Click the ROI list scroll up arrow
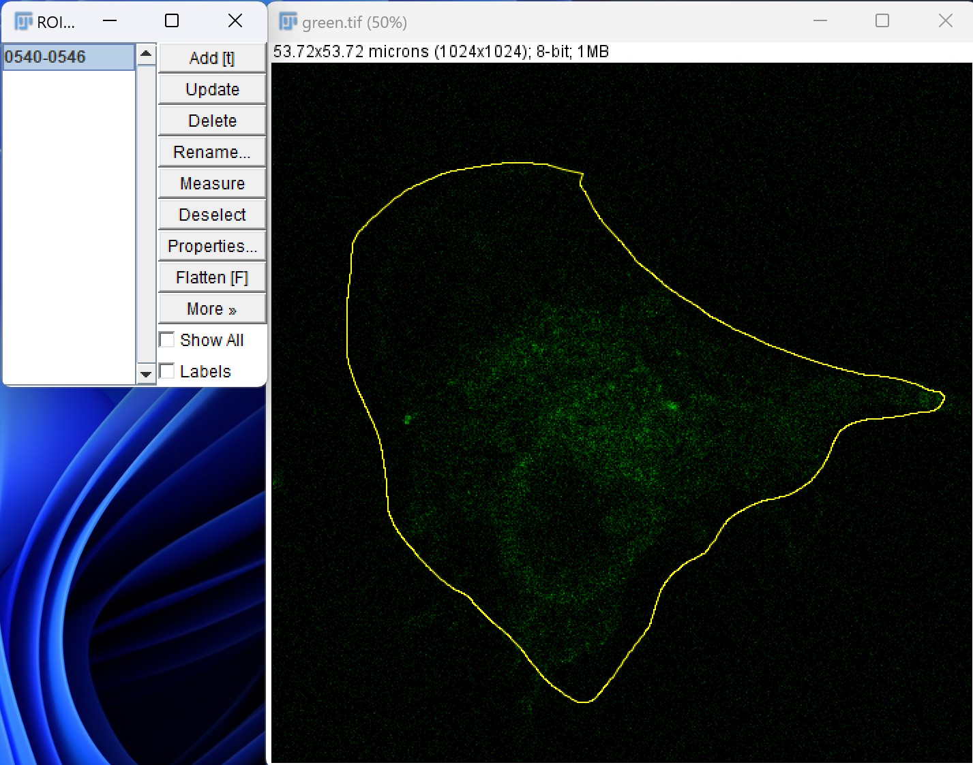The image size is (973, 765). 146,54
